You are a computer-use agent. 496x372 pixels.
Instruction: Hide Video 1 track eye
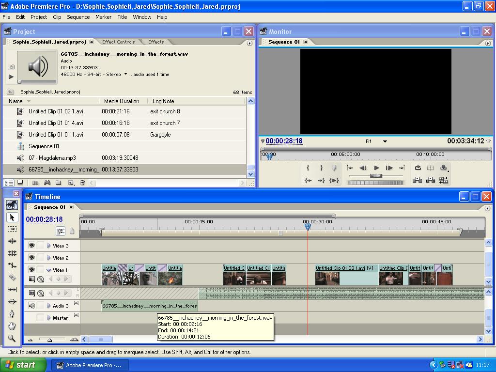point(31,270)
